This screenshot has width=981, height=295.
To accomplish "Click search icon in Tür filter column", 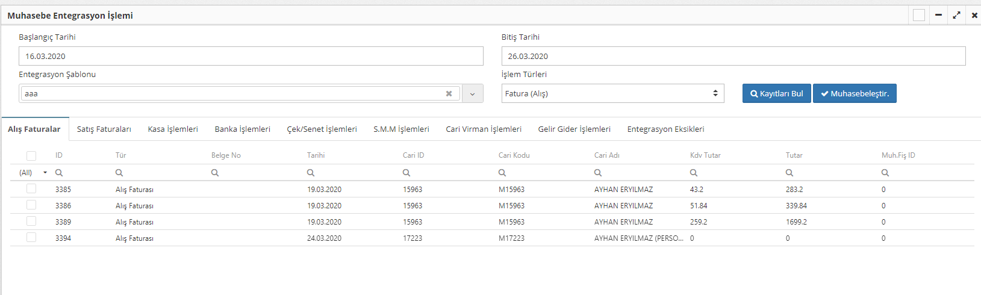I will pyautogui.click(x=119, y=173).
